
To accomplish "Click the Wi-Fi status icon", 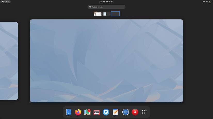I will 204,2.
